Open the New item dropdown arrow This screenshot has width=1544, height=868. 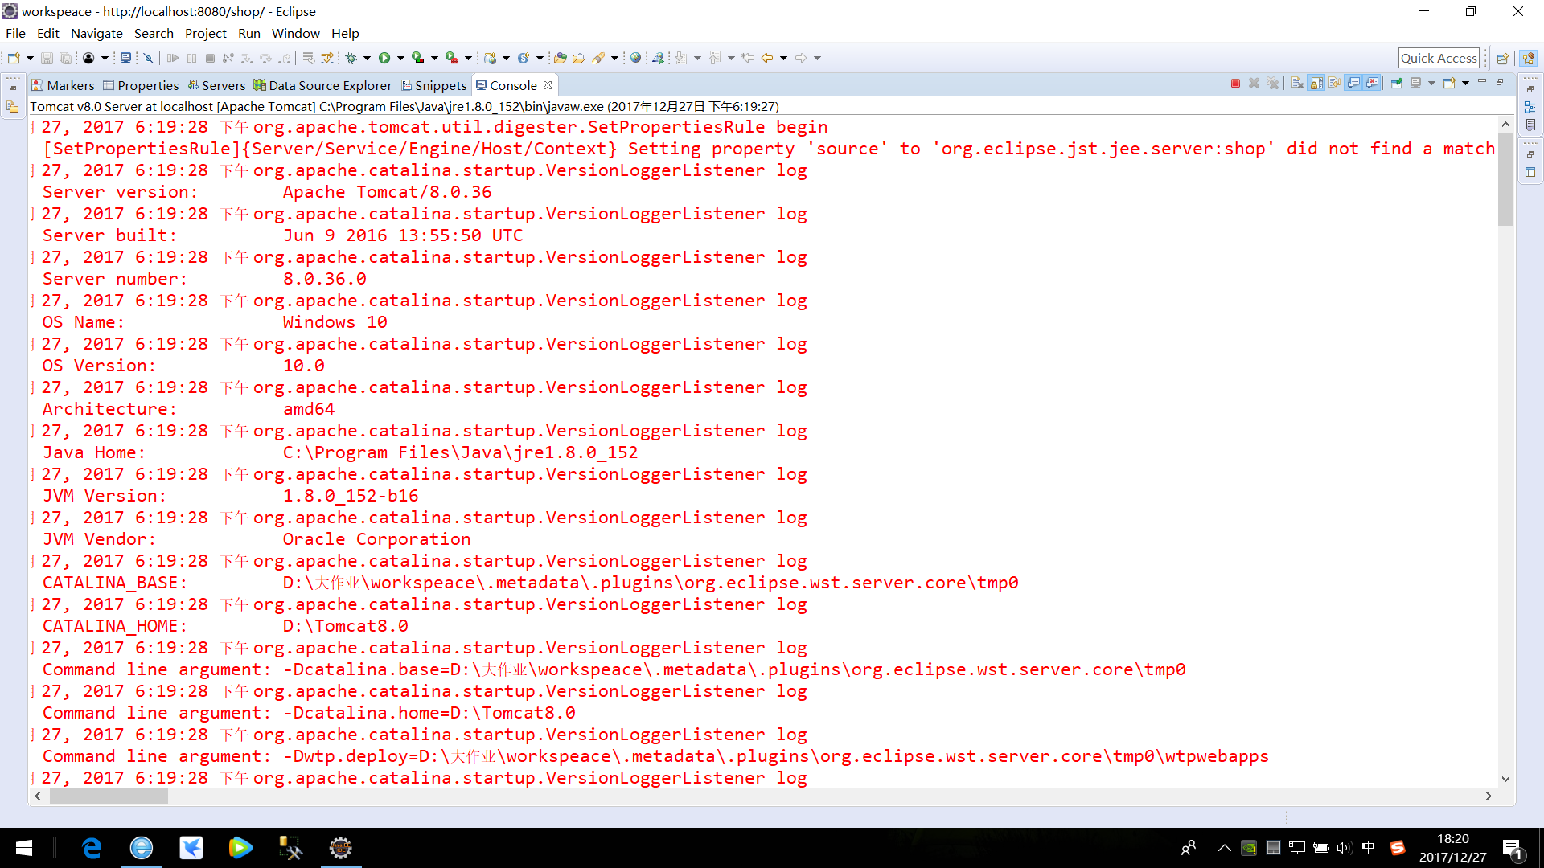(30, 58)
